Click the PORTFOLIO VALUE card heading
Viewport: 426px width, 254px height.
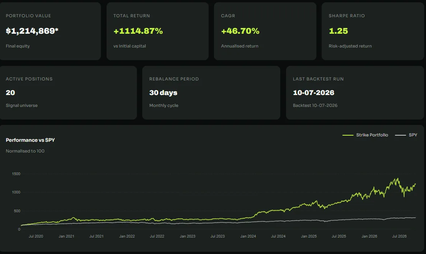point(28,16)
